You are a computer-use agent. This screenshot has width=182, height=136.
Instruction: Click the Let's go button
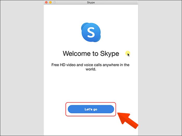[91, 109]
